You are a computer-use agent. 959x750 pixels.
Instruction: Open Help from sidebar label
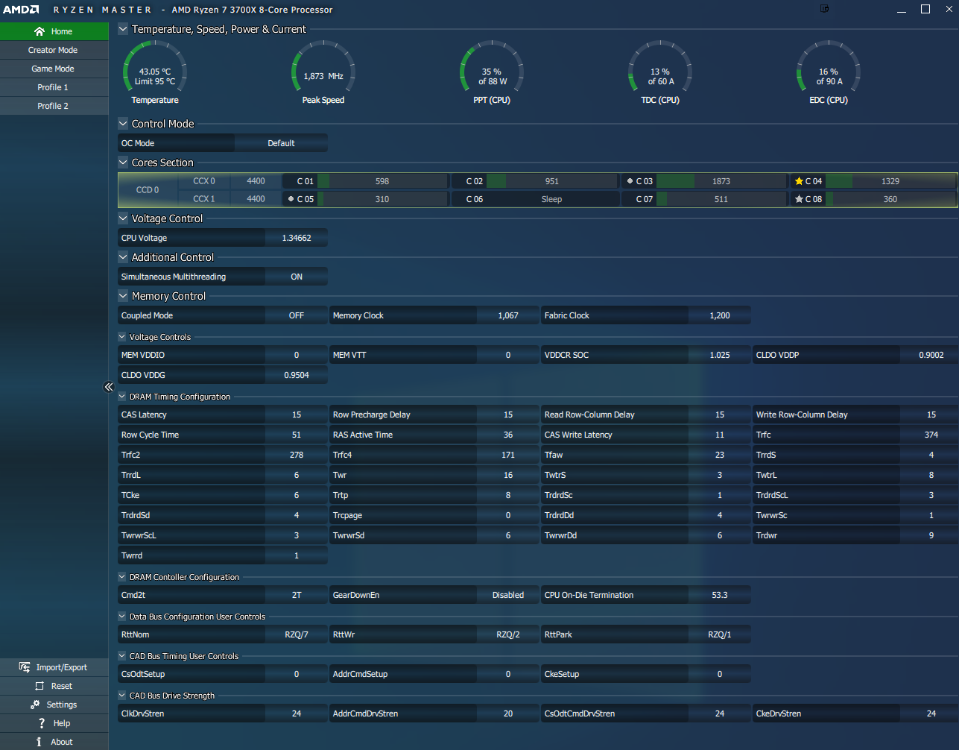tap(62, 723)
